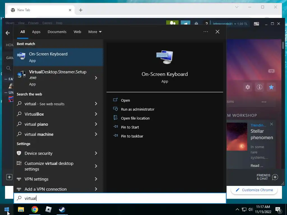Switch to the All search tab
287x215 pixels.
22,32
